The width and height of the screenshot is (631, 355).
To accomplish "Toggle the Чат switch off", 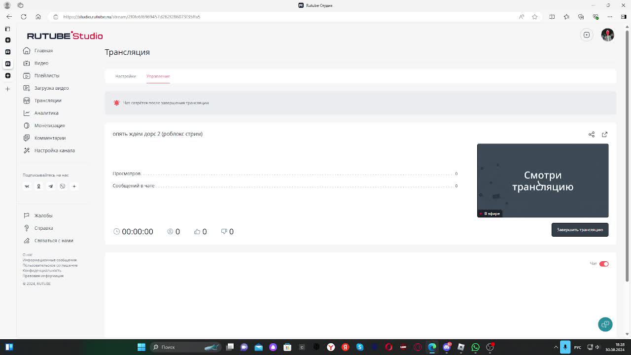I will tap(604, 264).
